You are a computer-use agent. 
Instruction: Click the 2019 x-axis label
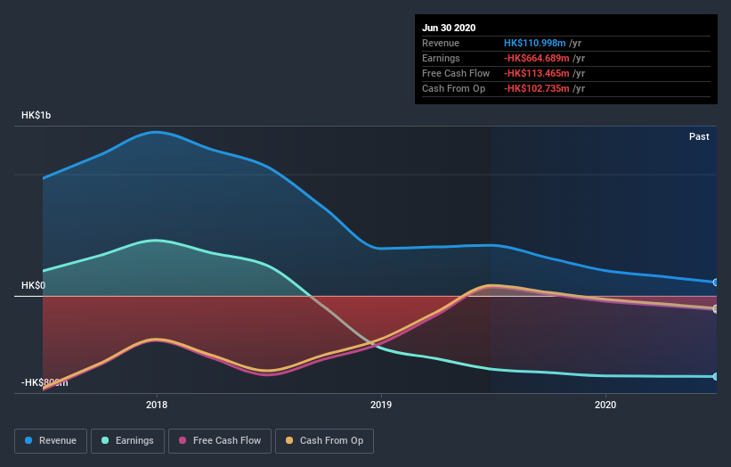pyautogui.click(x=381, y=405)
